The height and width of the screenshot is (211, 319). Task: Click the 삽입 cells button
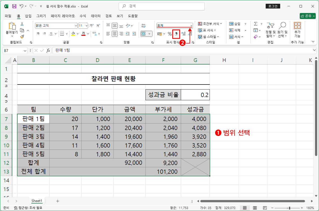(235, 24)
